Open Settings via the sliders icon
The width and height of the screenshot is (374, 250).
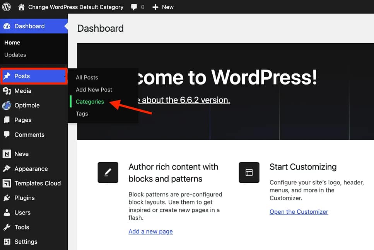pyautogui.click(x=8, y=241)
